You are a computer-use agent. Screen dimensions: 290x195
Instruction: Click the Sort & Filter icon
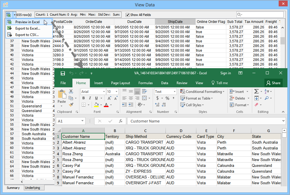tap(267, 91)
